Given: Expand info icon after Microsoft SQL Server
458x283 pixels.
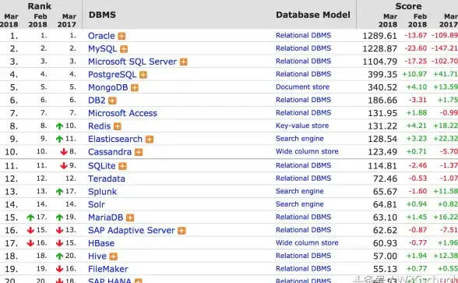Looking at the screenshot, I should pos(184,62).
